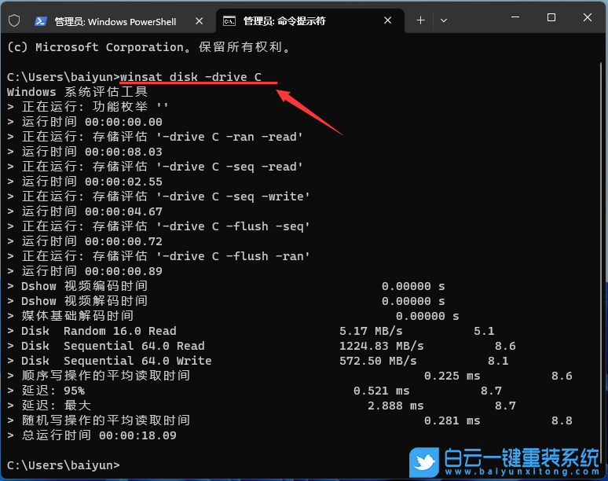This screenshot has width=608, height=481.
Task: Click 'Disk Sequential 64.0 Write' label
Action: tap(116, 361)
